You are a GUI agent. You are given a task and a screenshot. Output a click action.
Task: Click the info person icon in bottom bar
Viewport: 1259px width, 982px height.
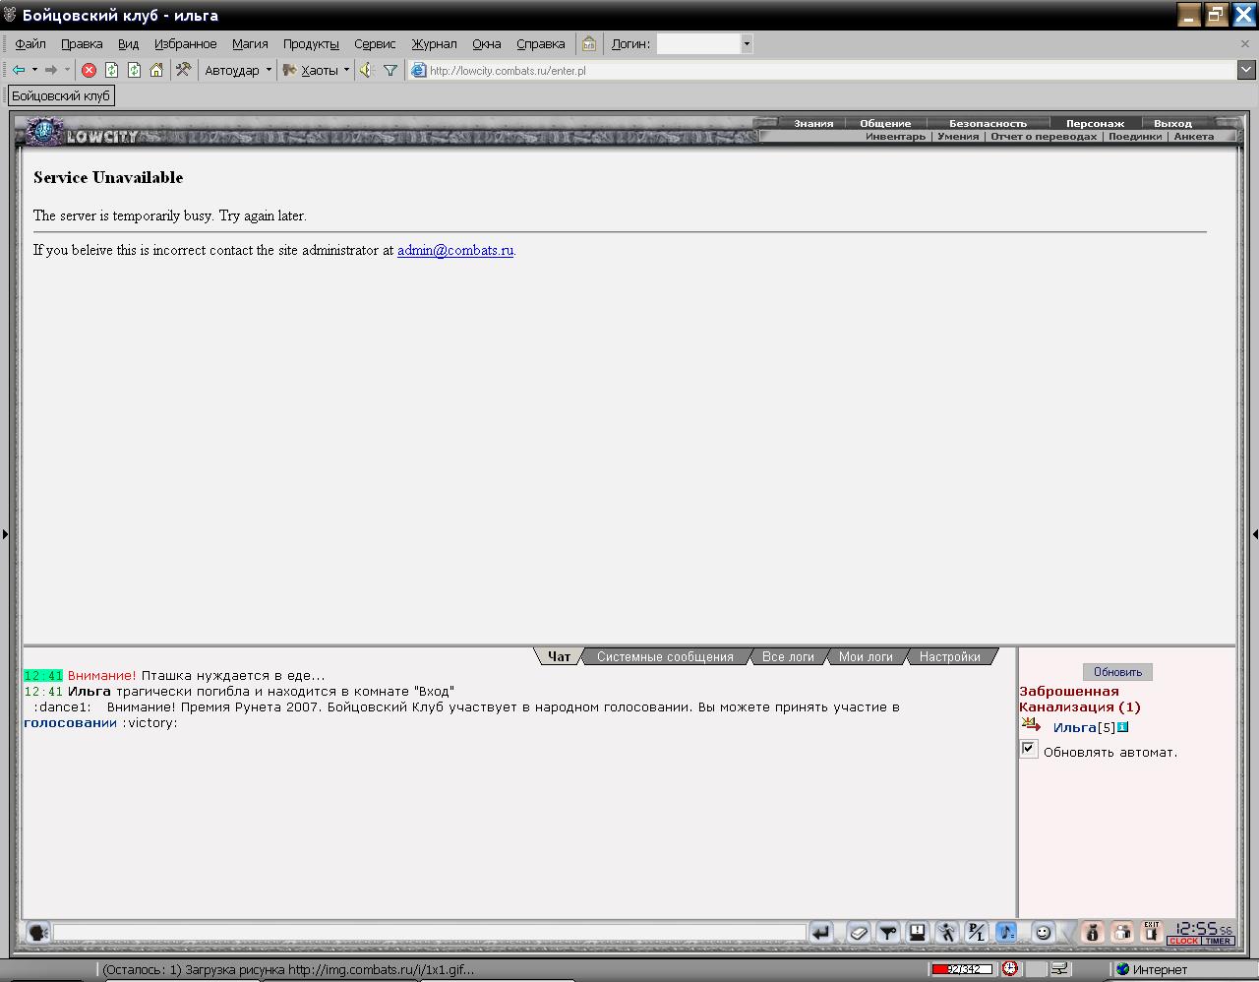coord(1092,932)
